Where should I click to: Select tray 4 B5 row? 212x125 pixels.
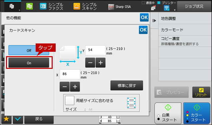tap(110, 121)
